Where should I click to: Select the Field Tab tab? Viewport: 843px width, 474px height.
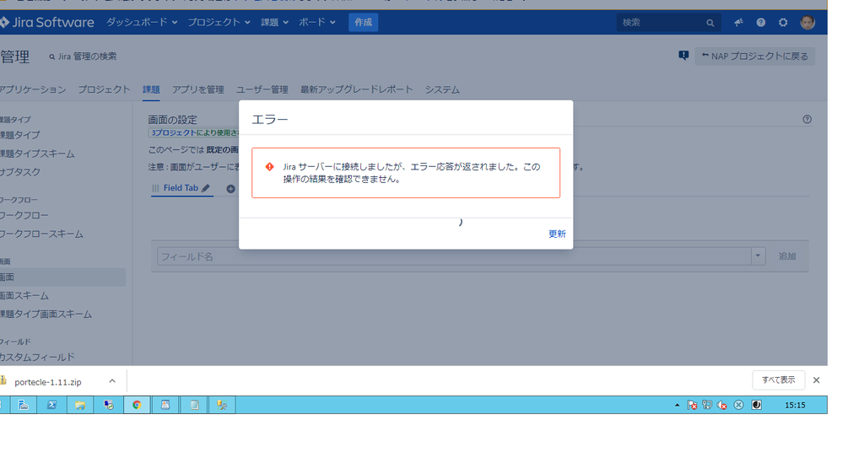click(x=181, y=188)
